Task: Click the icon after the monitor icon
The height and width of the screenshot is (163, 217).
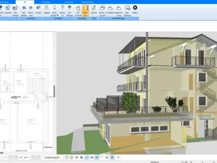Action: (77, 157)
